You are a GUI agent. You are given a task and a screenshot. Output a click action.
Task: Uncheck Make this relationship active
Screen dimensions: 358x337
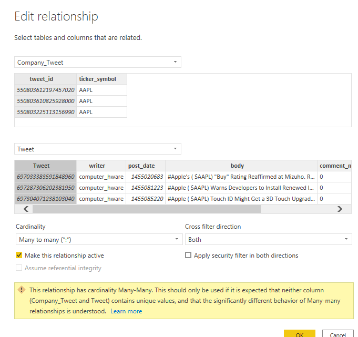coord(19,255)
